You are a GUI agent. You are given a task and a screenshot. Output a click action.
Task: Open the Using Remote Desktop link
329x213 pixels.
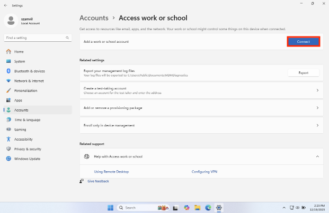(x=111, y=172)
